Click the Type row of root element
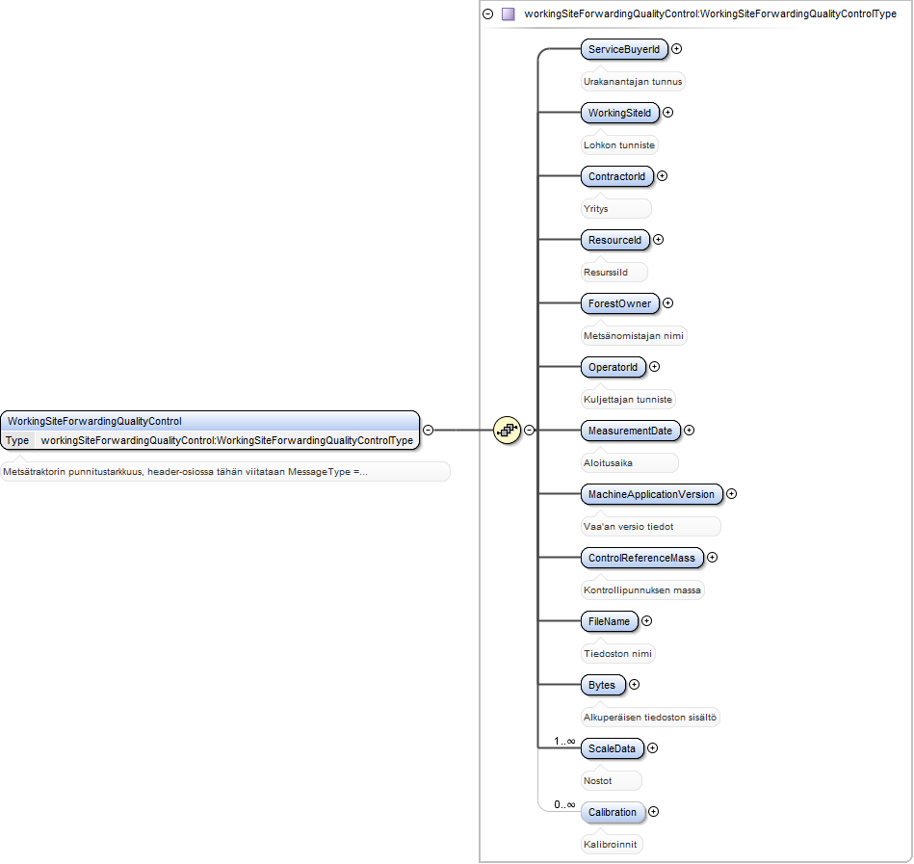 (x=210, y=440)
